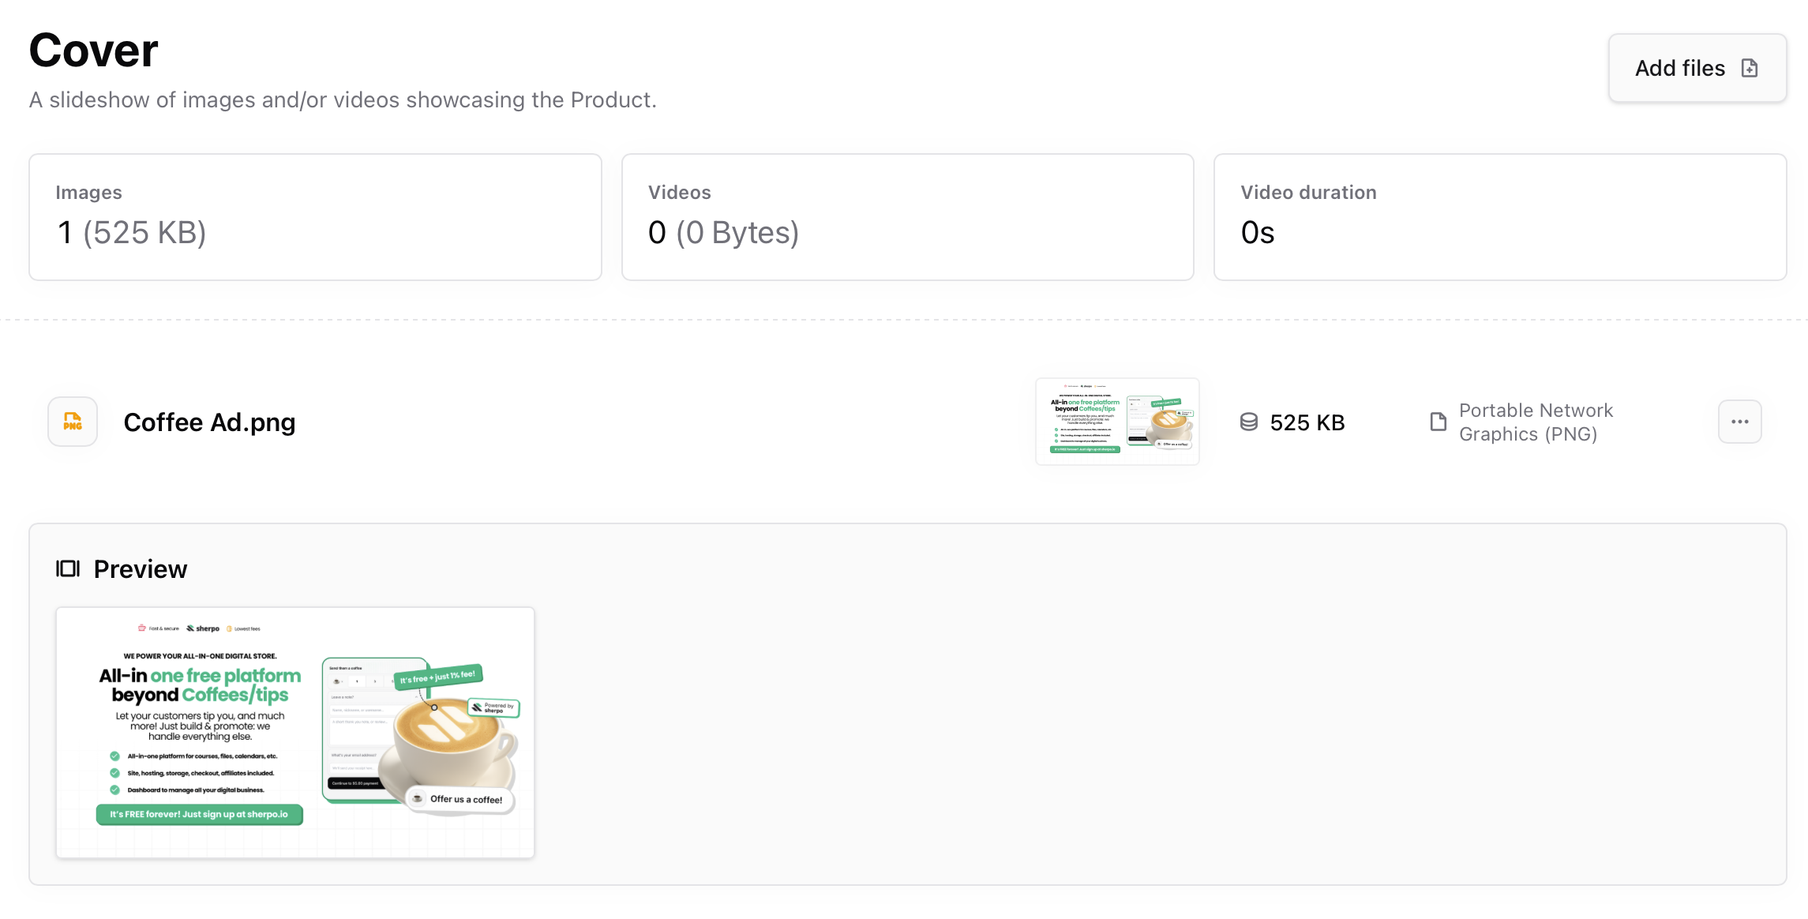This screenshot has width=1808, height=919.
Task: Click the database storage size icon
Action: click(x=1249, y=422)
